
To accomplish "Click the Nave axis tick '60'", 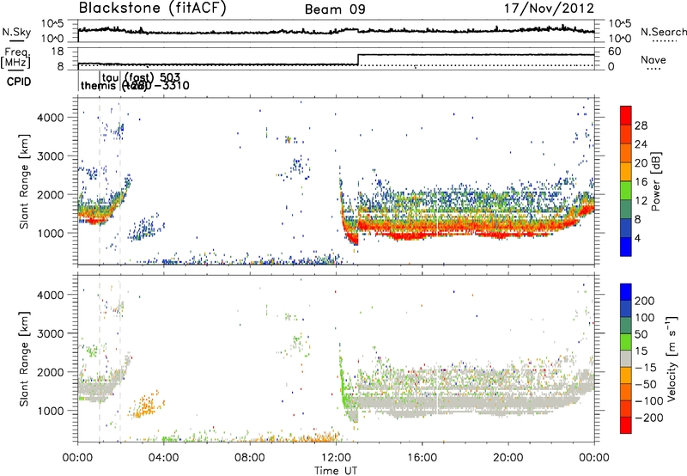I will tap(615, 52).
